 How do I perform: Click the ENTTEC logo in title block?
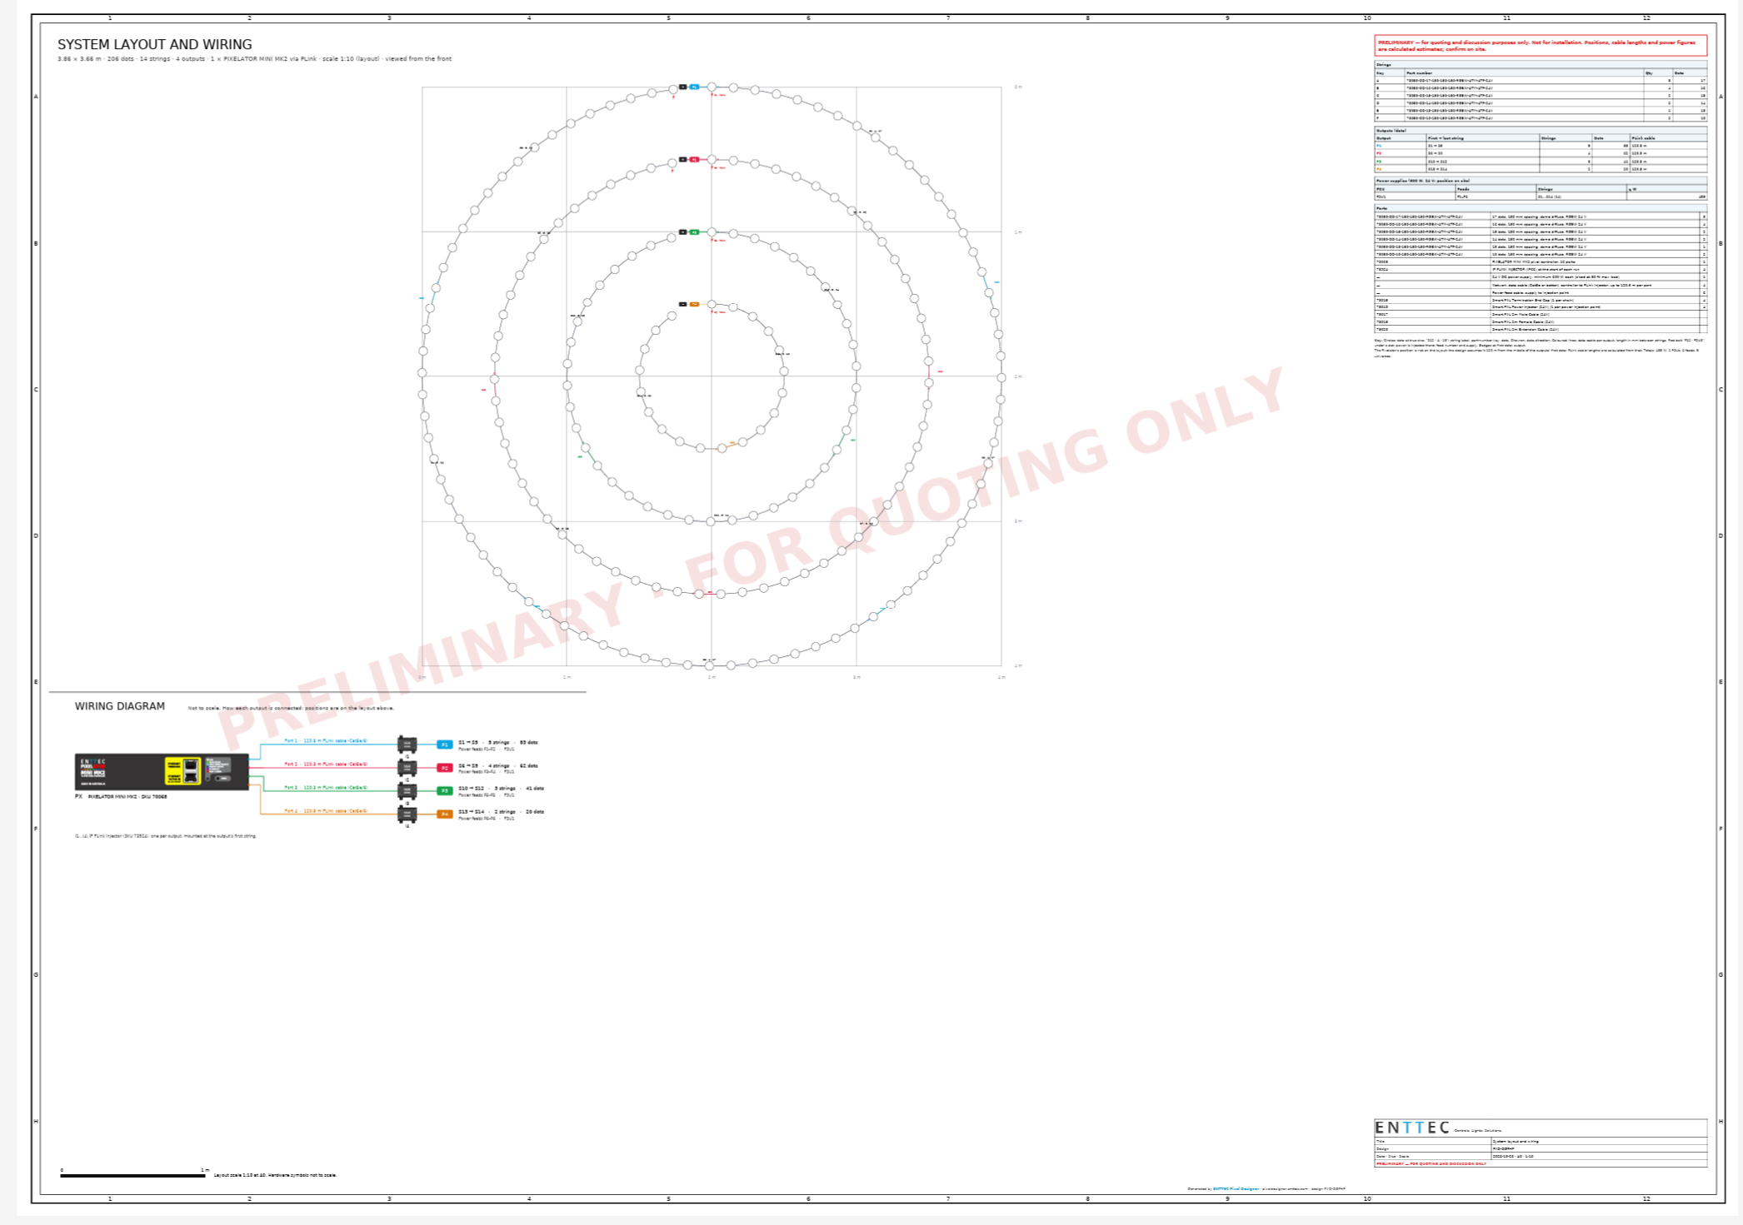[1412, 1128]
